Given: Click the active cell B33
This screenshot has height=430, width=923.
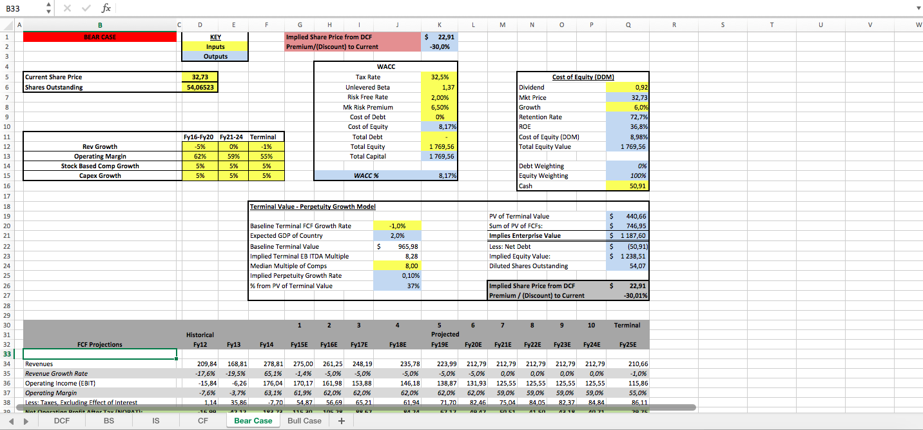Looking at the screenshot, I should click(x=99, y=354).
